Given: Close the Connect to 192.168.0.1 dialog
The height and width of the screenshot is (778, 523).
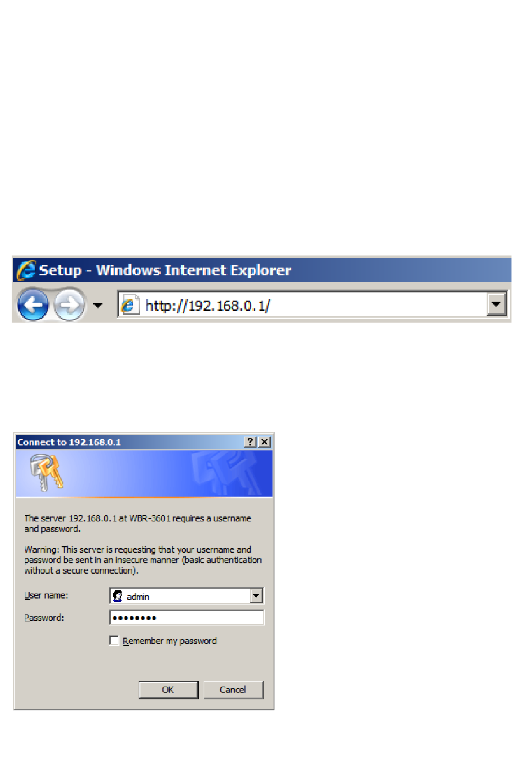Looking at the screenshot, I should 265,442.
